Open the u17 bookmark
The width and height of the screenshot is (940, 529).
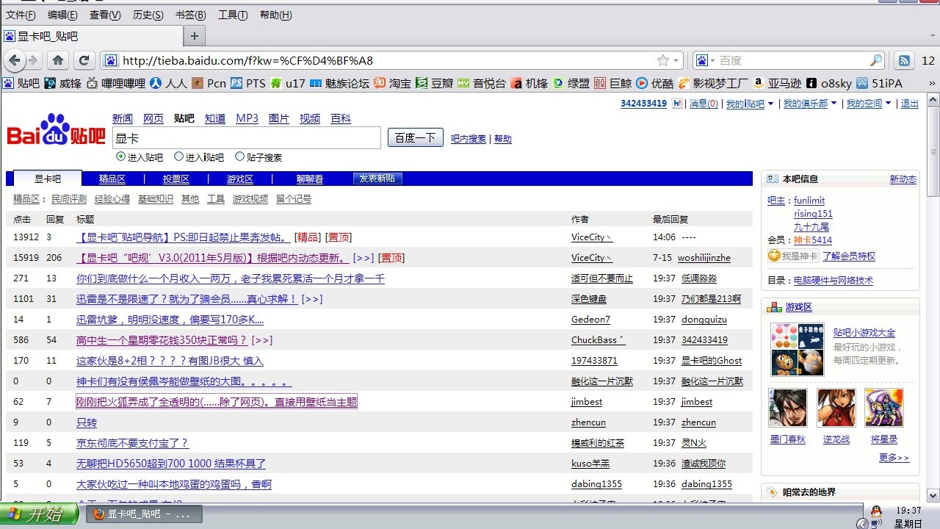288,83
